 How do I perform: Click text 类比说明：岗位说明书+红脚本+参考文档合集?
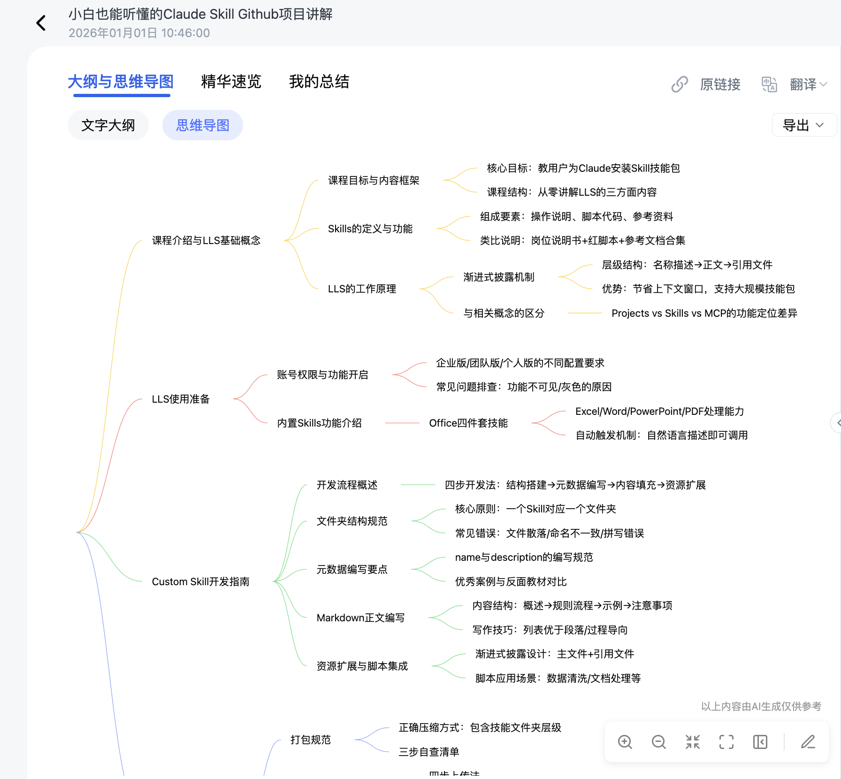click(x=582, y=240)
